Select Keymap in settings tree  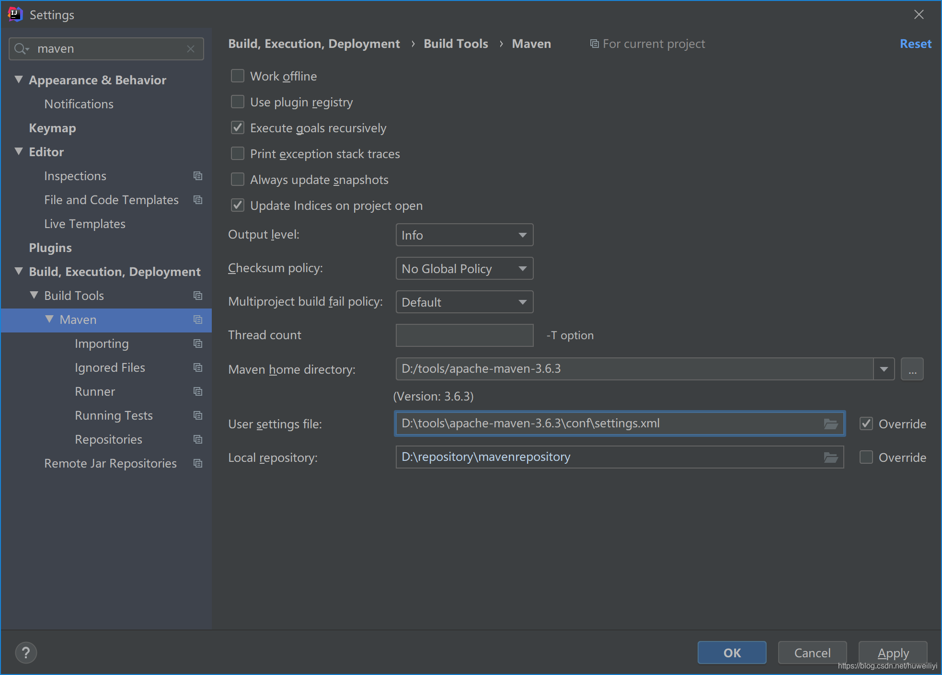point(53,128)
